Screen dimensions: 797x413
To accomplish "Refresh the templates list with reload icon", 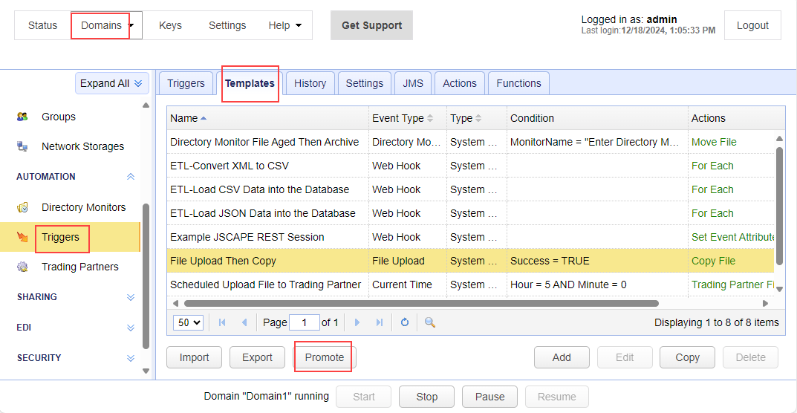I will tap(405, 322).
